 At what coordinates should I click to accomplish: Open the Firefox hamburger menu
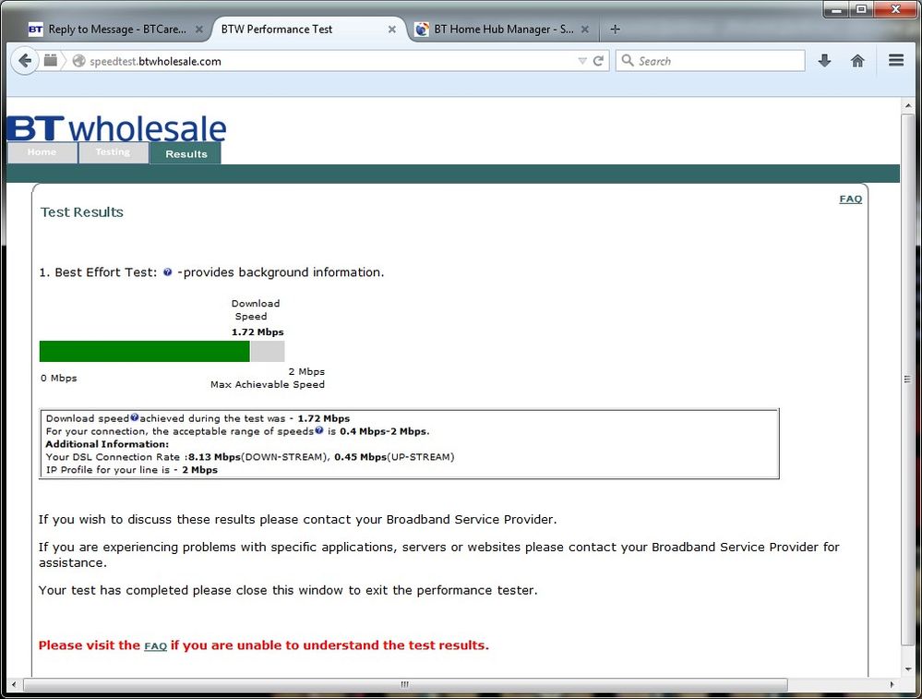click(896, 60)
